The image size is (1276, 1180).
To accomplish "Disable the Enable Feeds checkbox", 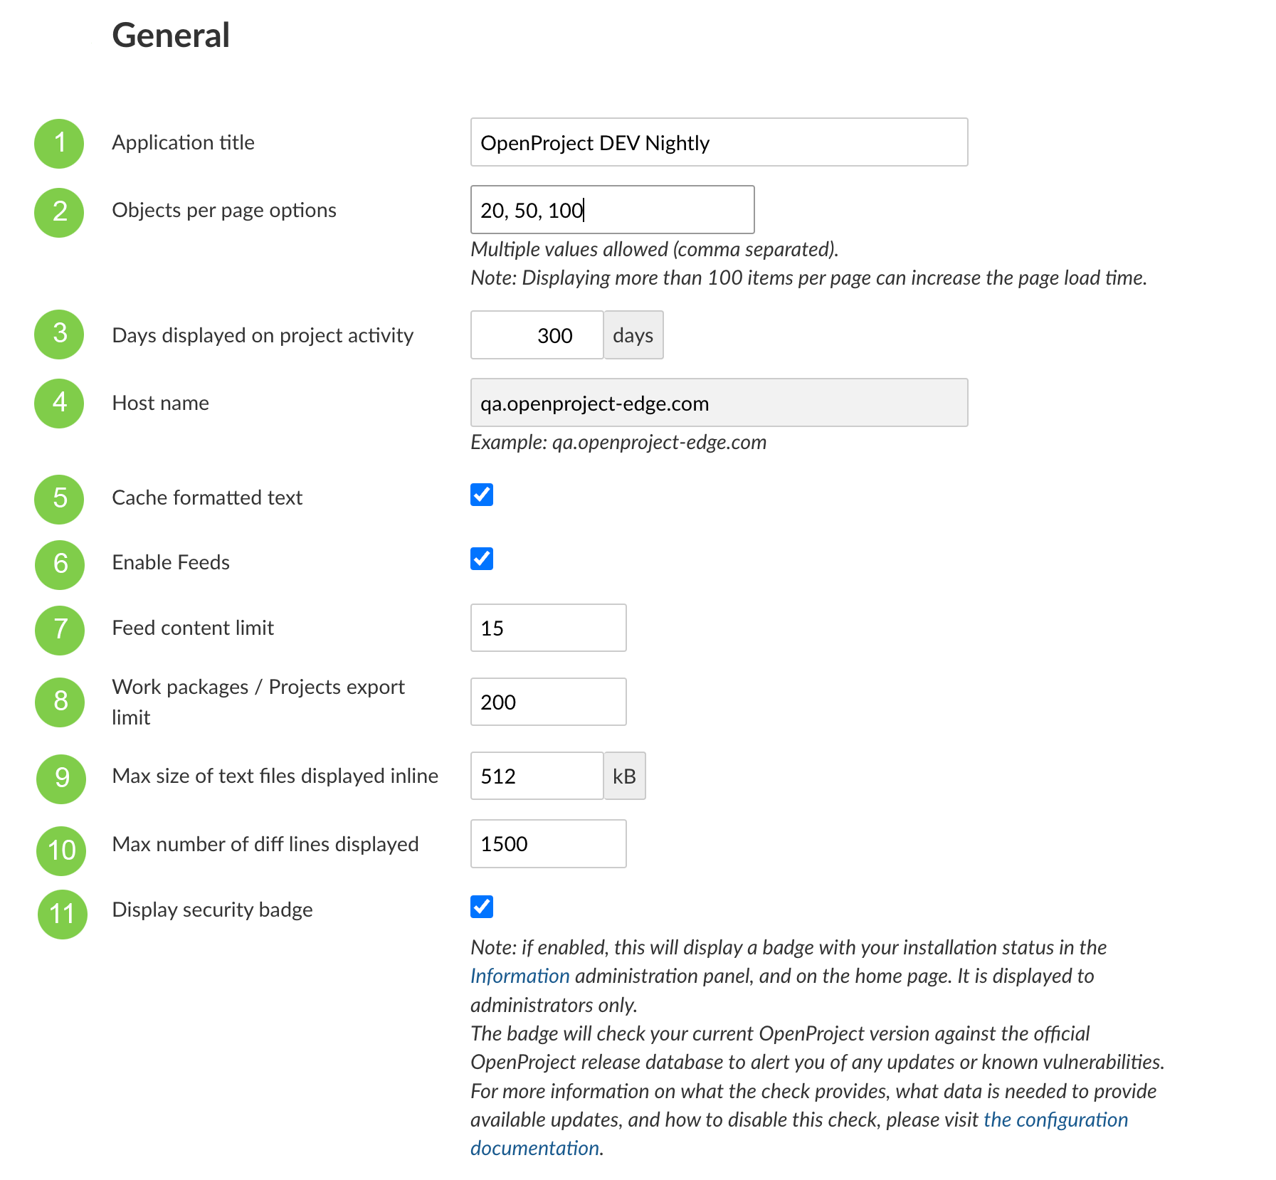I will click(482, 559).
